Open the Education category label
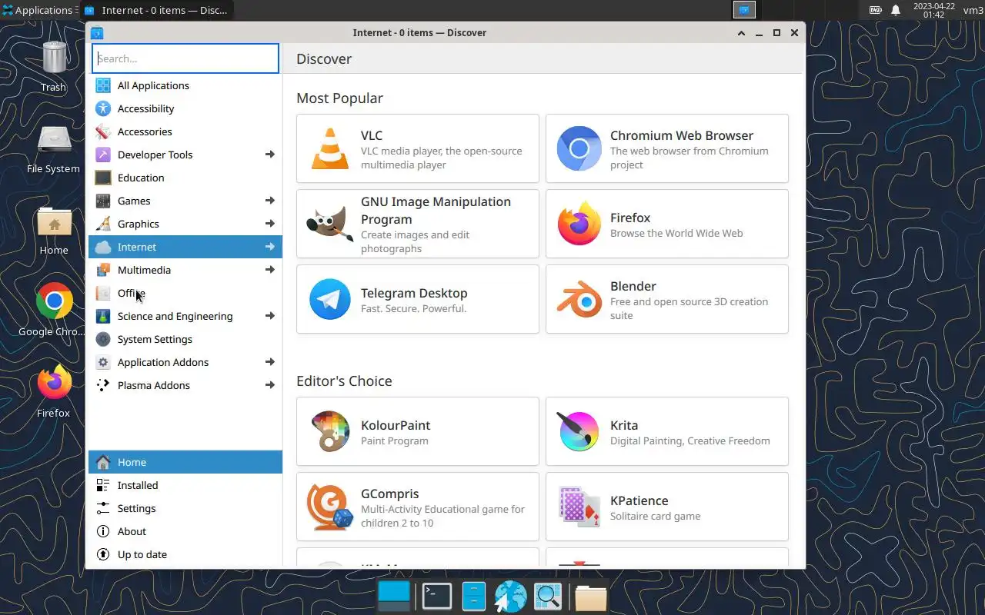This screenshot has width=985, height=615. click(141, 178)
